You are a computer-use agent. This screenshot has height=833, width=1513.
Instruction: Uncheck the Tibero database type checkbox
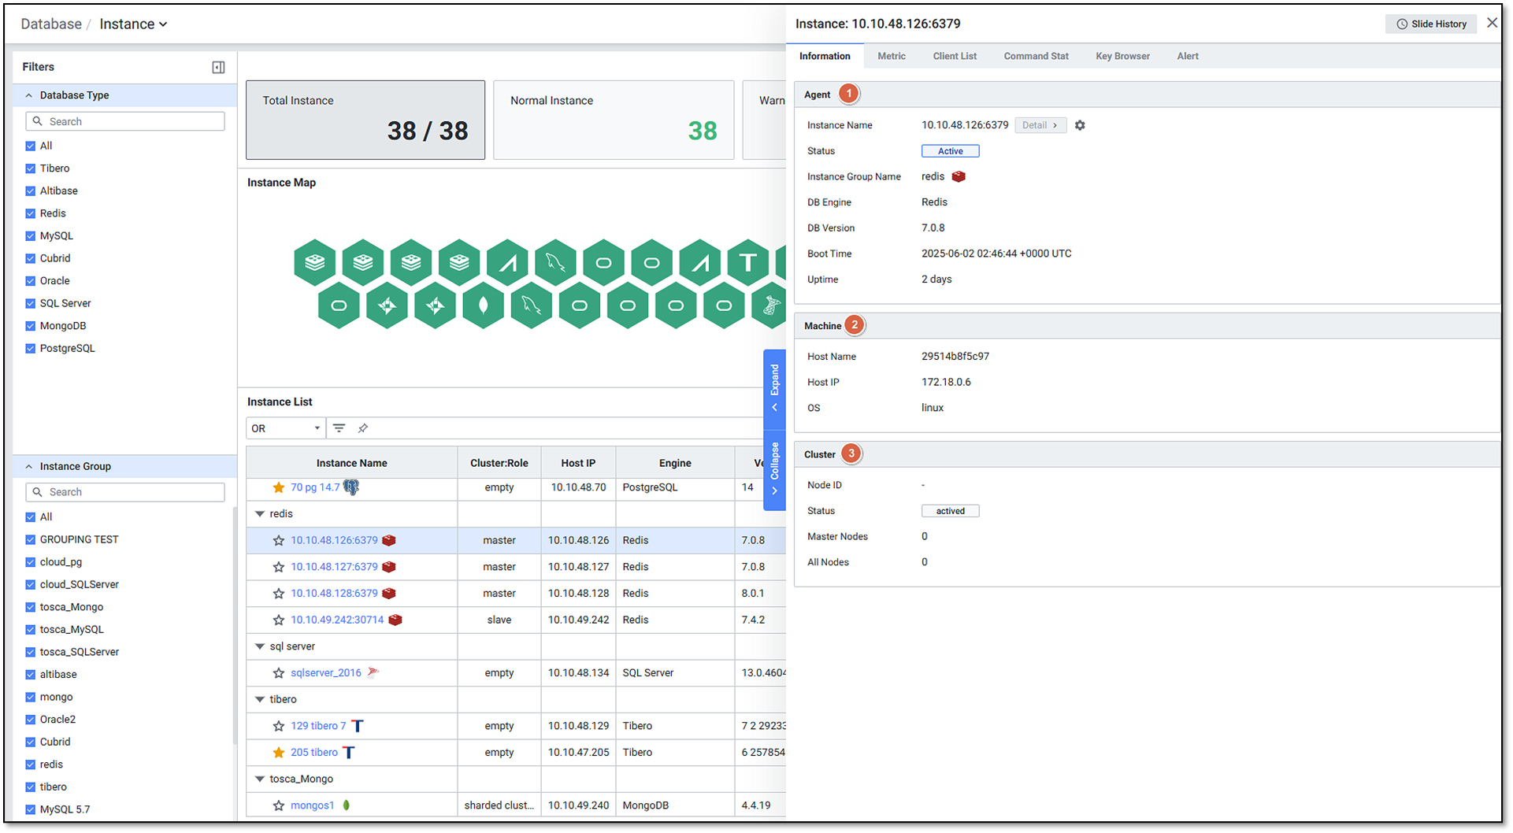[x=31, y=168]
